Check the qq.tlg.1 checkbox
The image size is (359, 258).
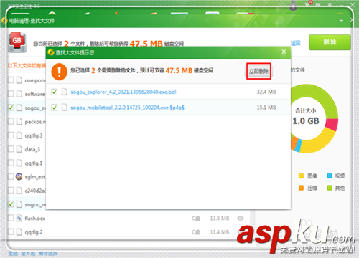(x=11, y=163)
